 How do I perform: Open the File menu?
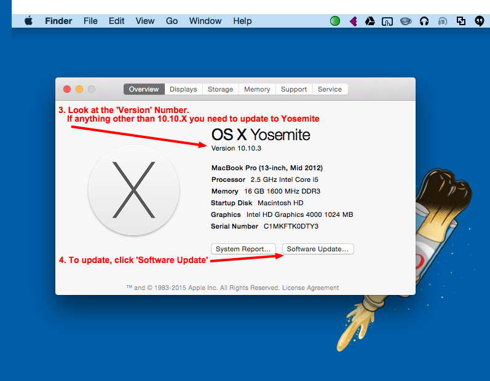click(90, 21)
